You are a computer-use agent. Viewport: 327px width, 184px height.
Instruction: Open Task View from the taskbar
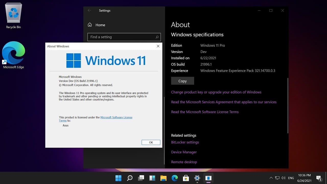tap(141, 178)
